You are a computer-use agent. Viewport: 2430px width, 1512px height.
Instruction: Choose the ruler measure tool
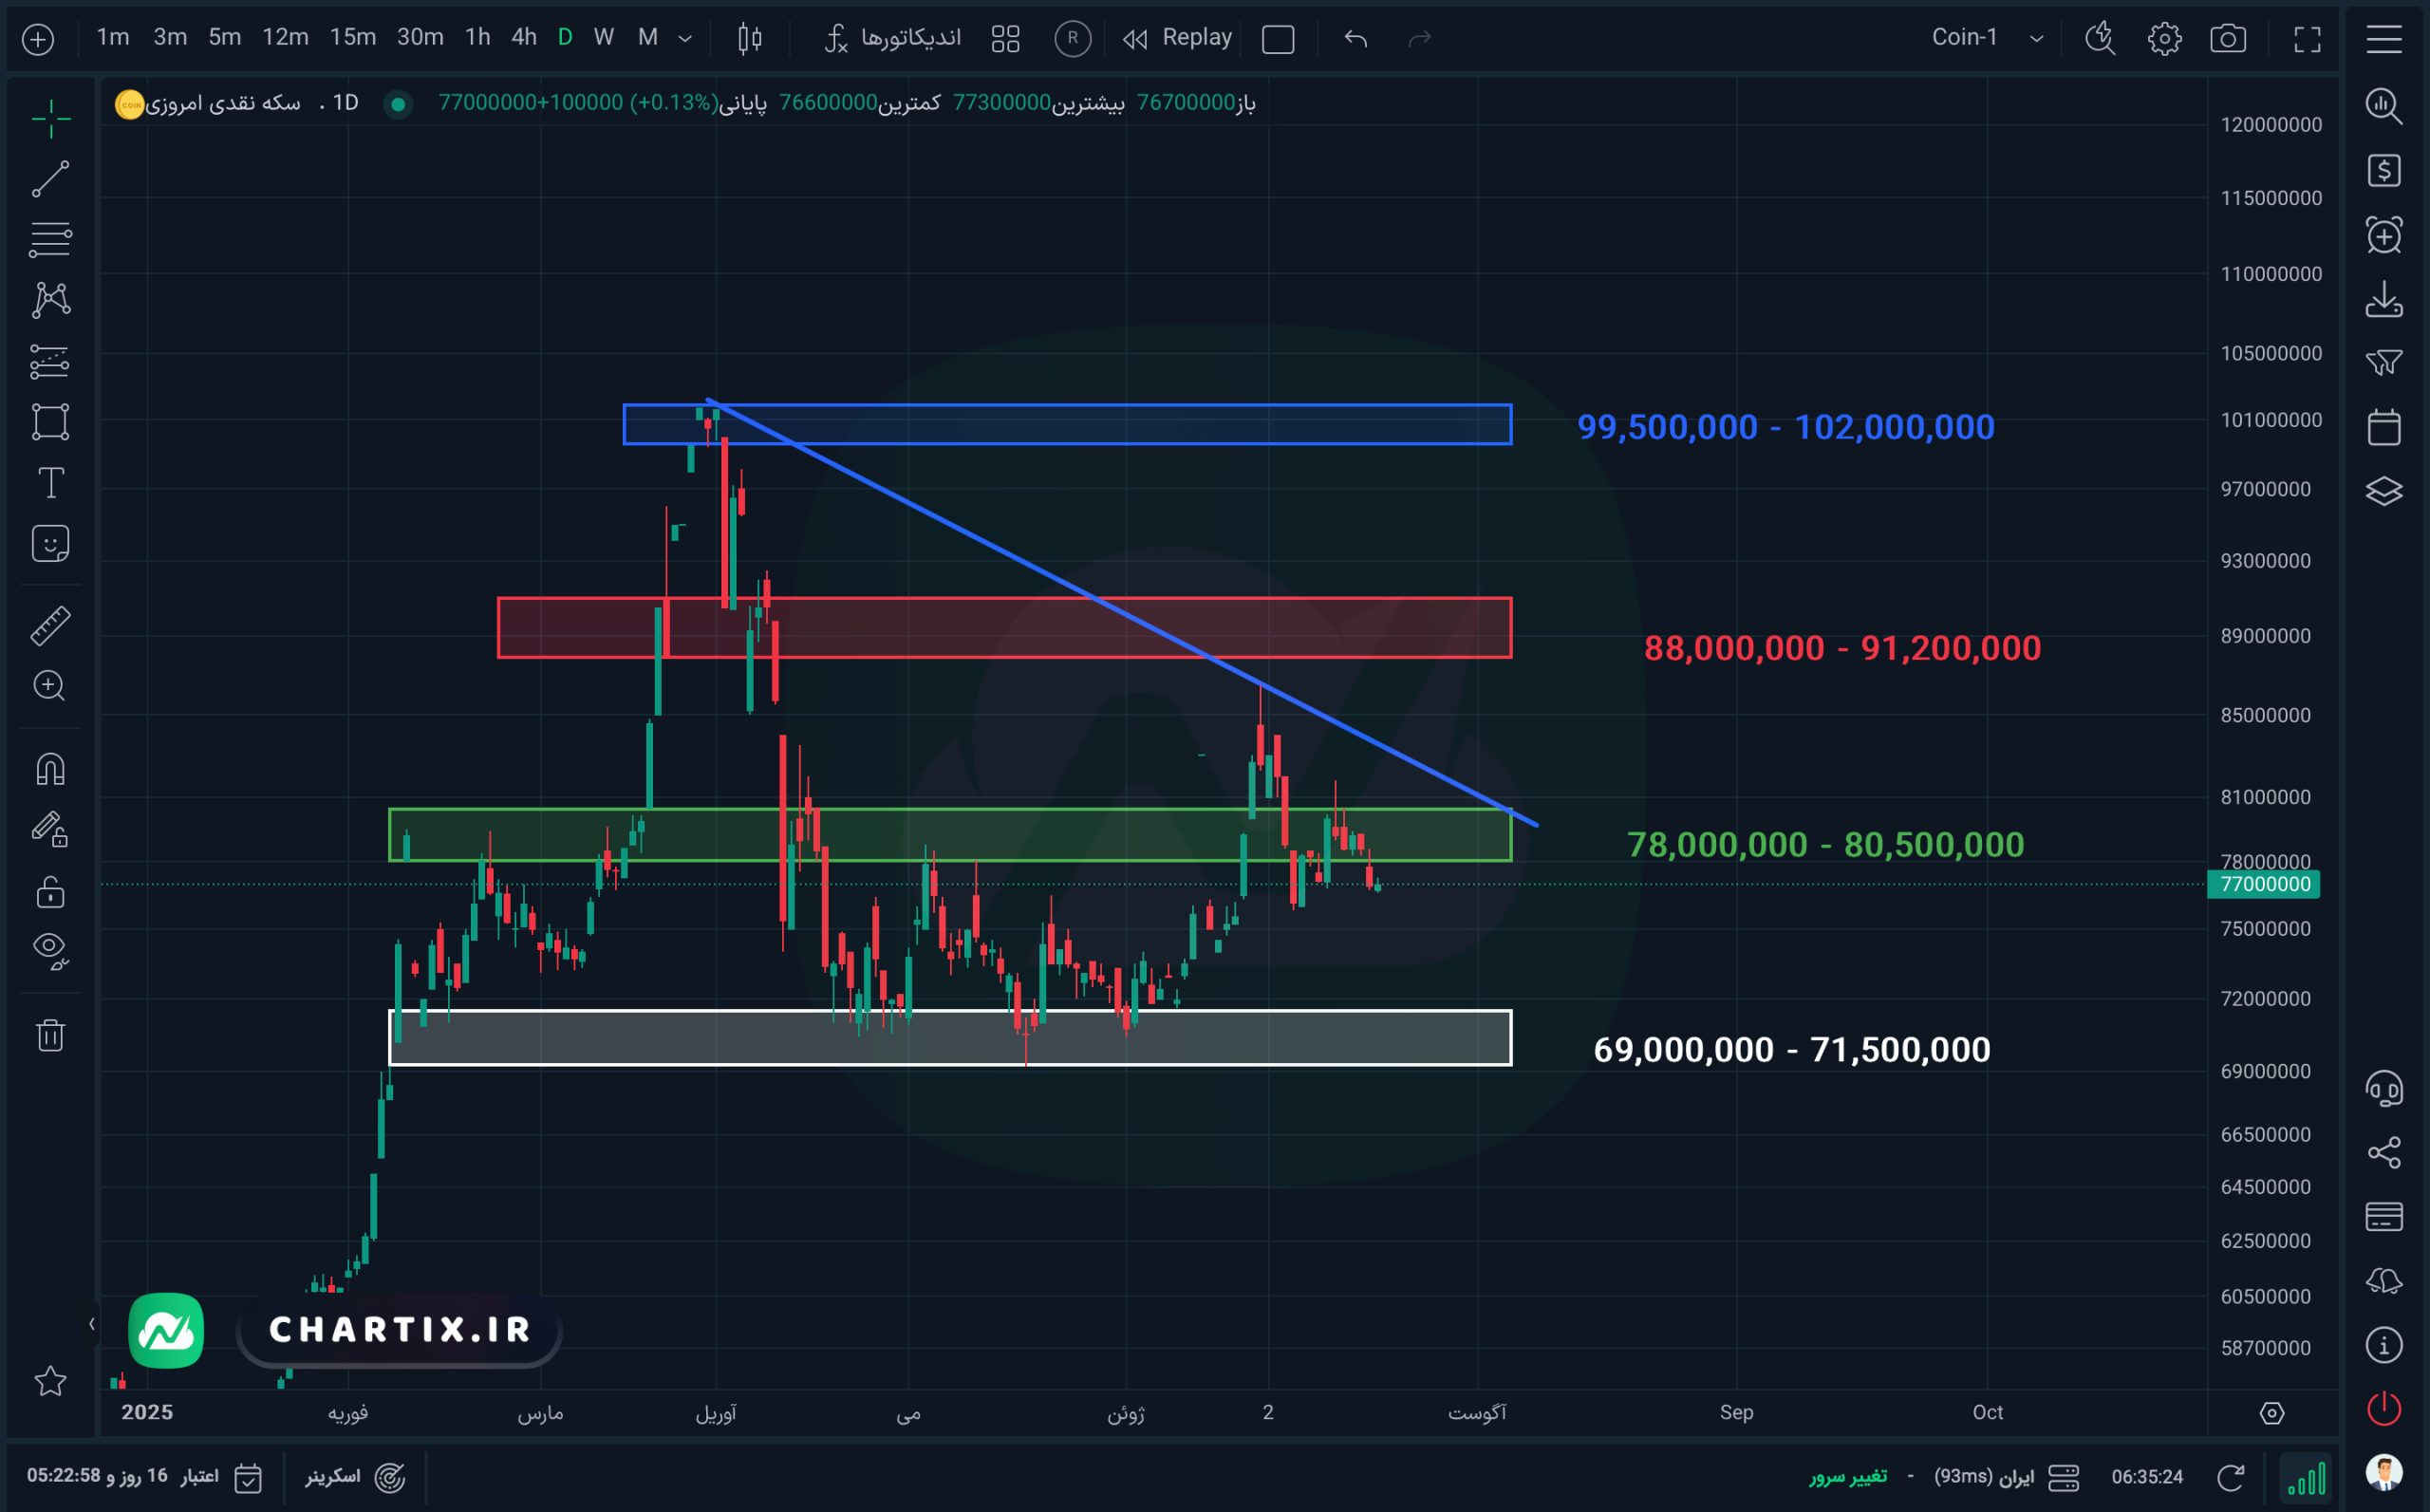click(50, 625)
